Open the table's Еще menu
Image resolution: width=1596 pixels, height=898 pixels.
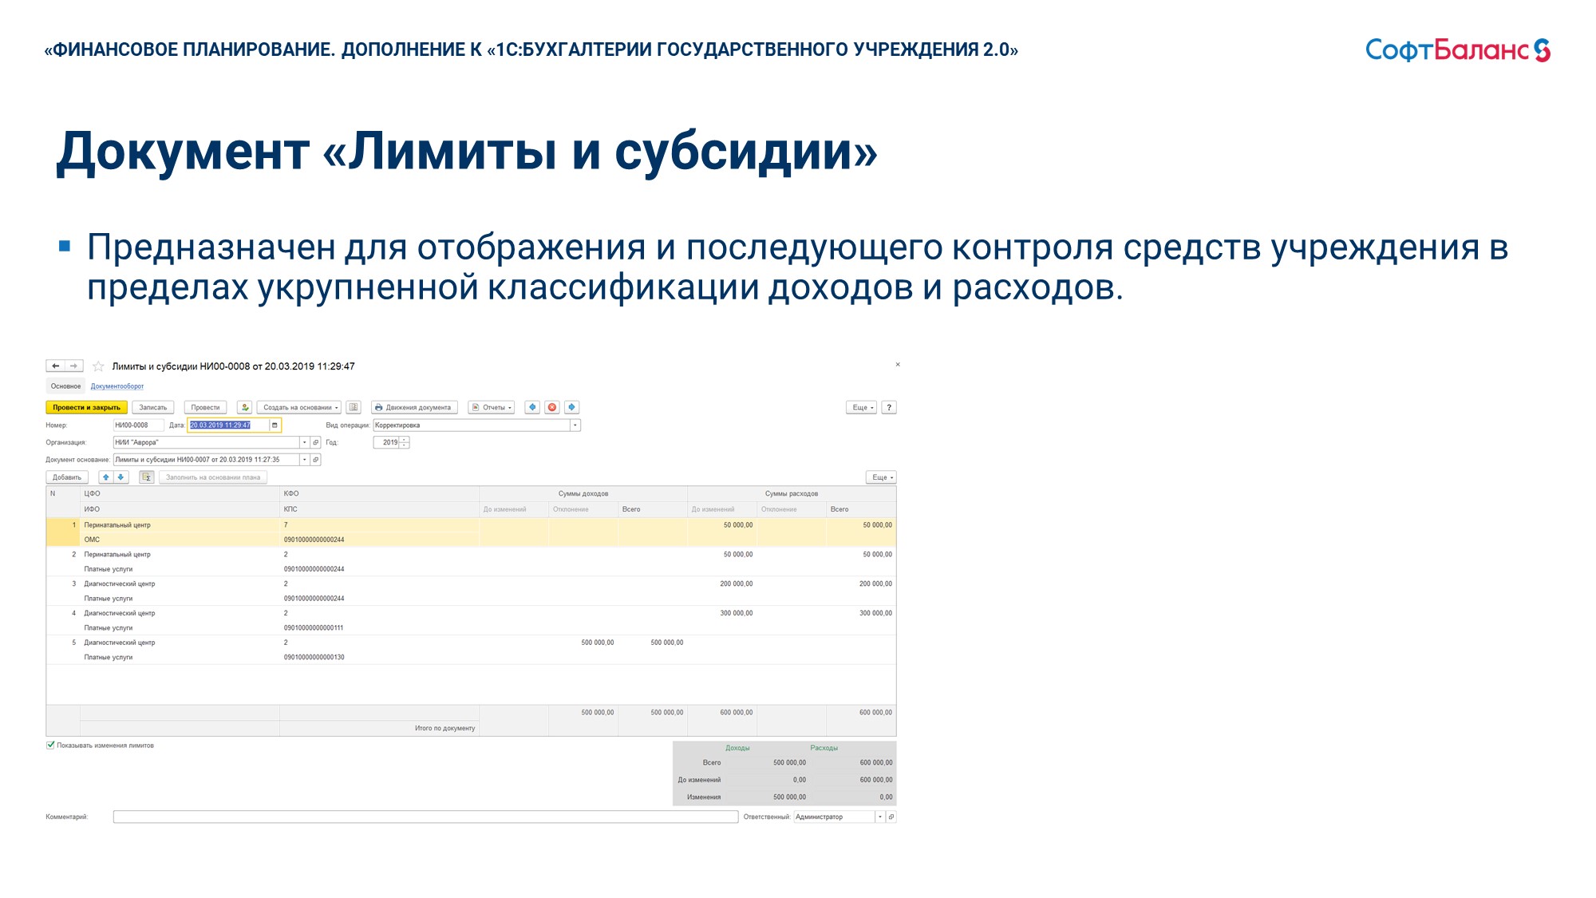(882, 477)
